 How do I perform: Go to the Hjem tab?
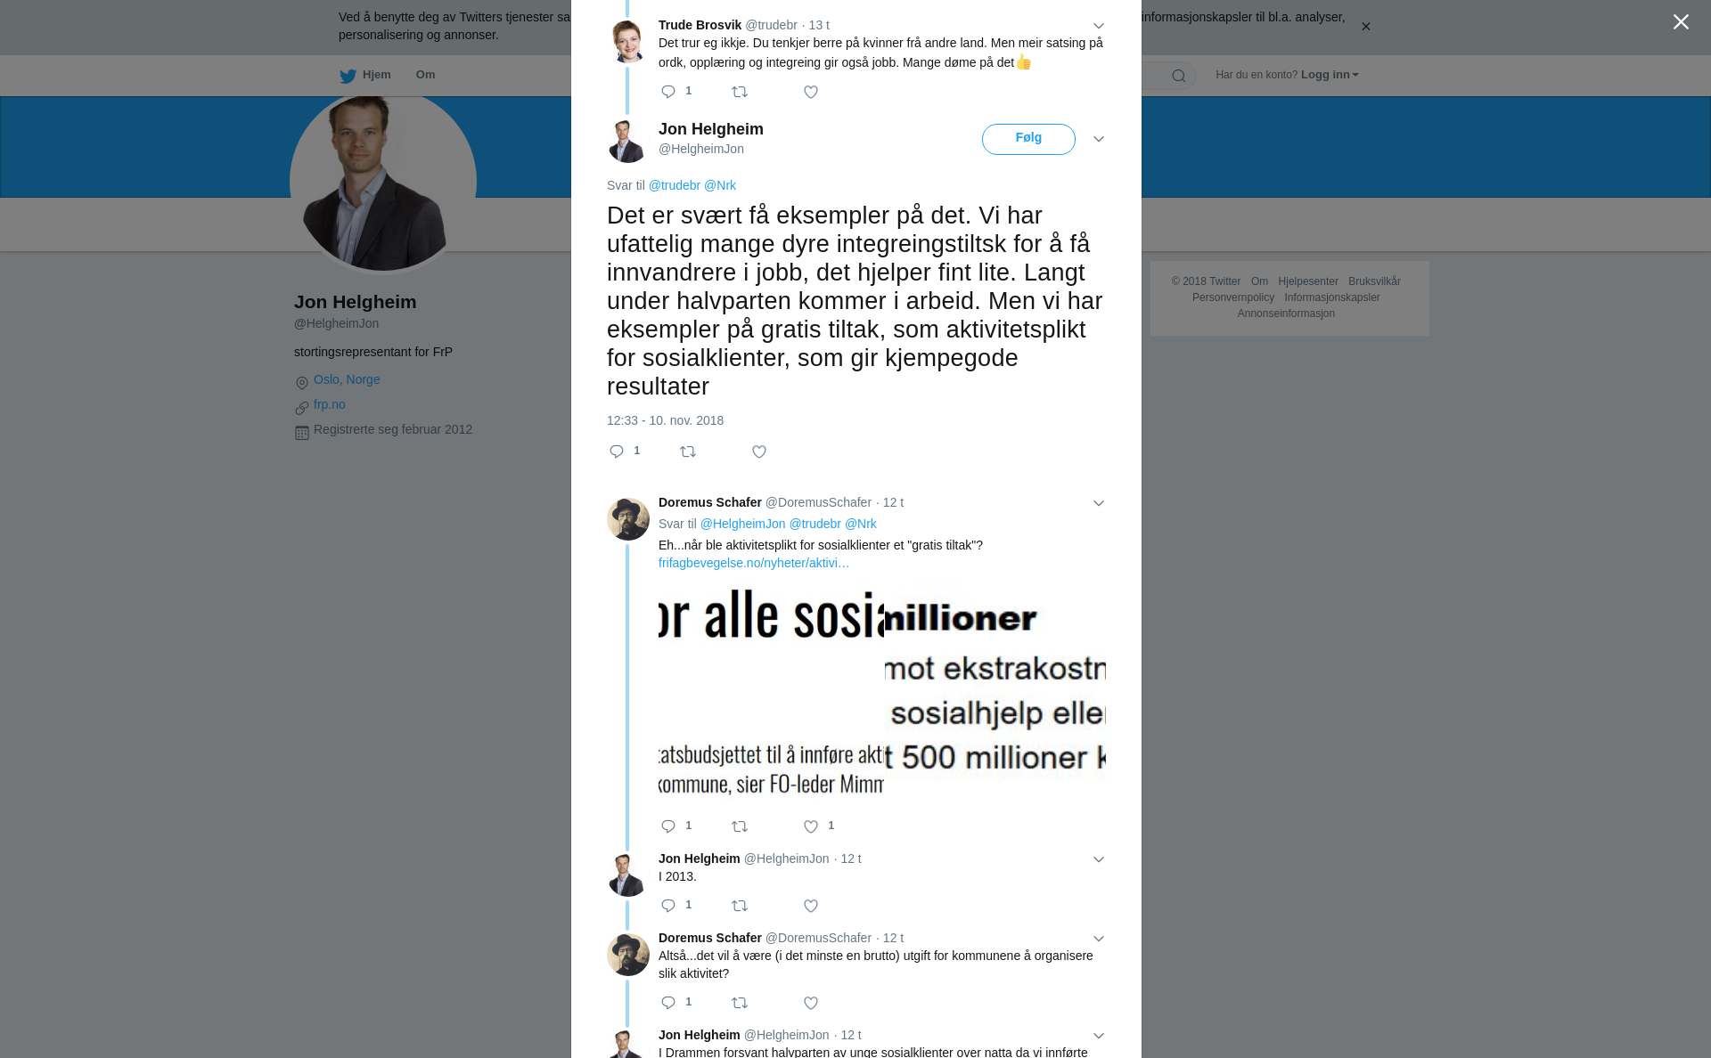coord(365,75)
